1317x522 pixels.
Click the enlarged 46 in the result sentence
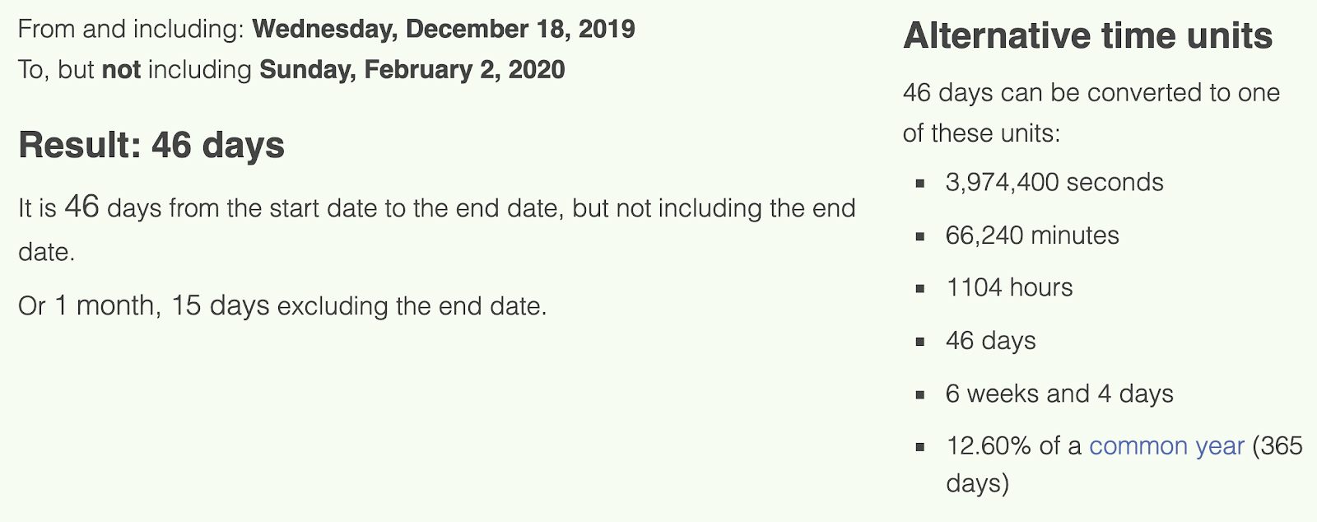coord(81,207)
